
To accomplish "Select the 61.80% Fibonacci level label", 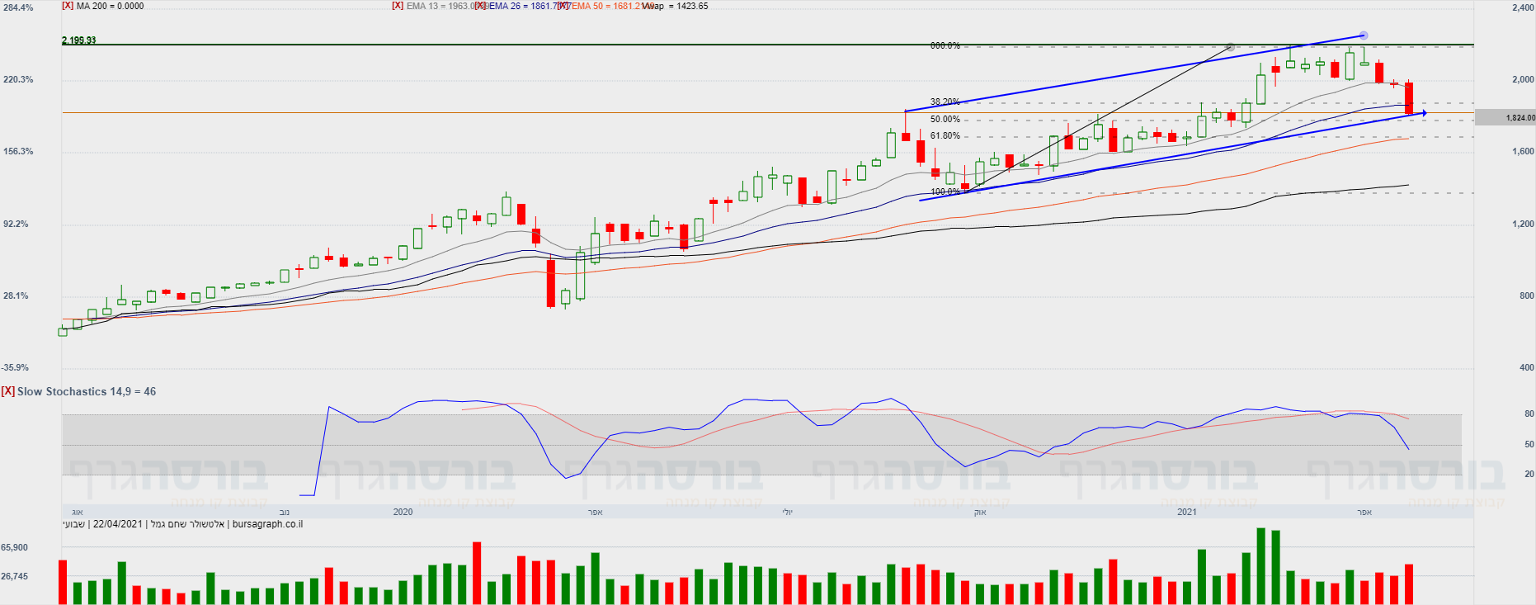I will (945, 136).
